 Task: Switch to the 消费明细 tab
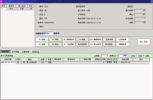coord(5,52)
